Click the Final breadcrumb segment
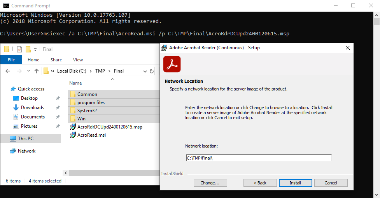380x198 pixels. 119,71
